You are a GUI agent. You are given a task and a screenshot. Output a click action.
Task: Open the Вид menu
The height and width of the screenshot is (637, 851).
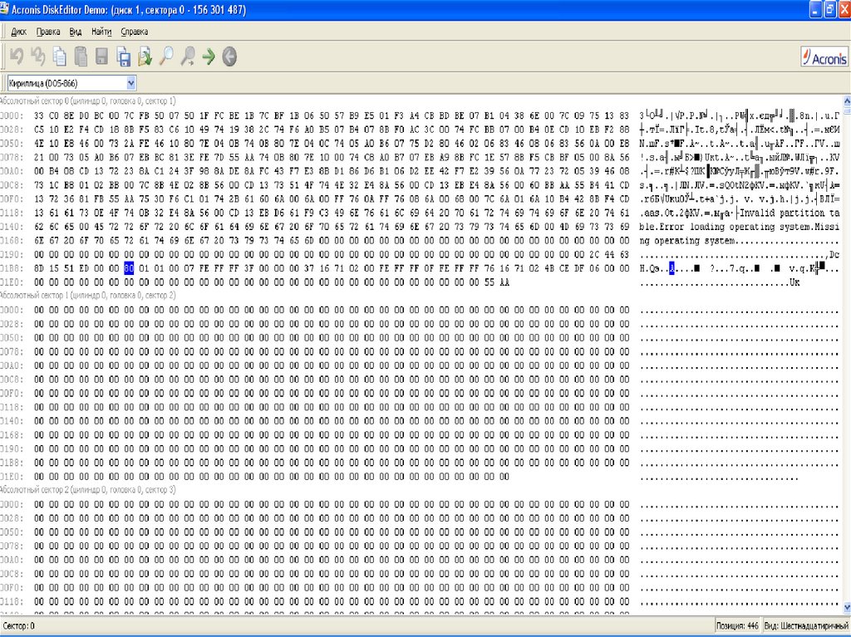(x=76, y=32)
